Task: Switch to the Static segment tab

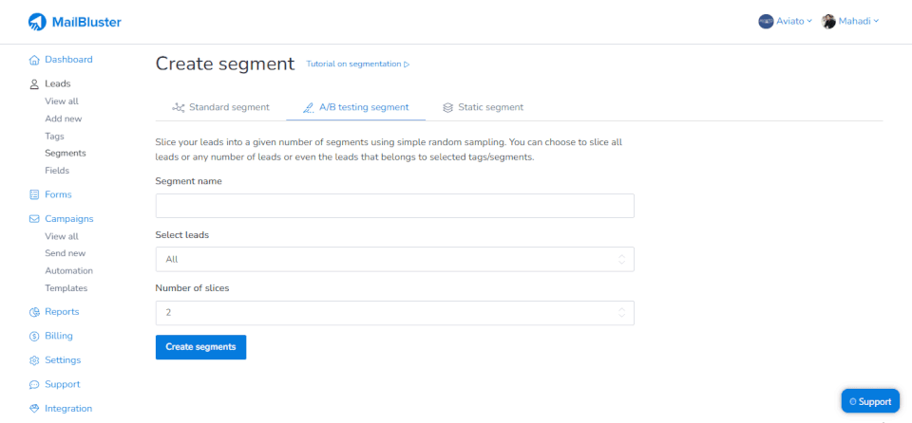Action: click(483, 107)
